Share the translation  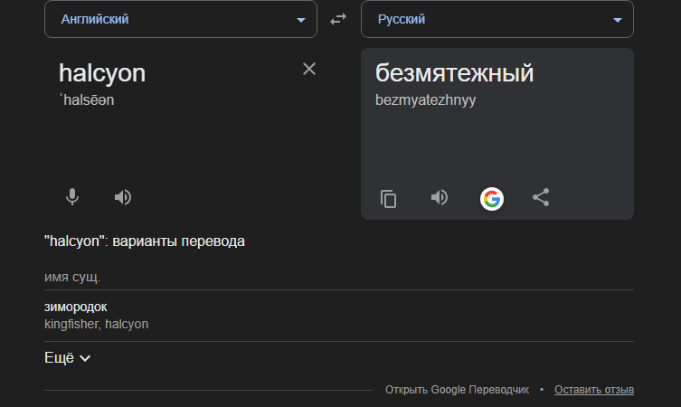coord(541,197)
